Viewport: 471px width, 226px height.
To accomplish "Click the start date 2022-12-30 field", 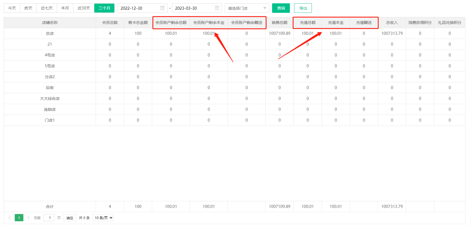I will pyautogui.click(x=139, y=8).
